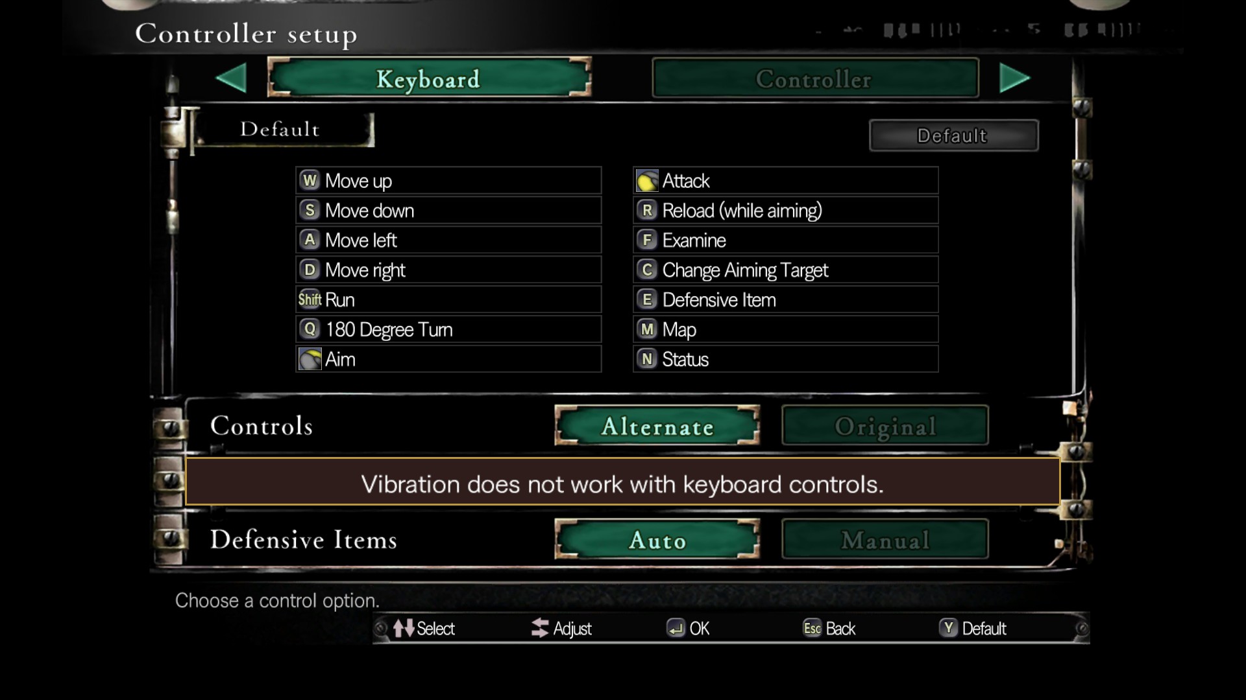Click the M key icon for Map
Viewport: 1246px width, 700px height.
pos(647,329)
